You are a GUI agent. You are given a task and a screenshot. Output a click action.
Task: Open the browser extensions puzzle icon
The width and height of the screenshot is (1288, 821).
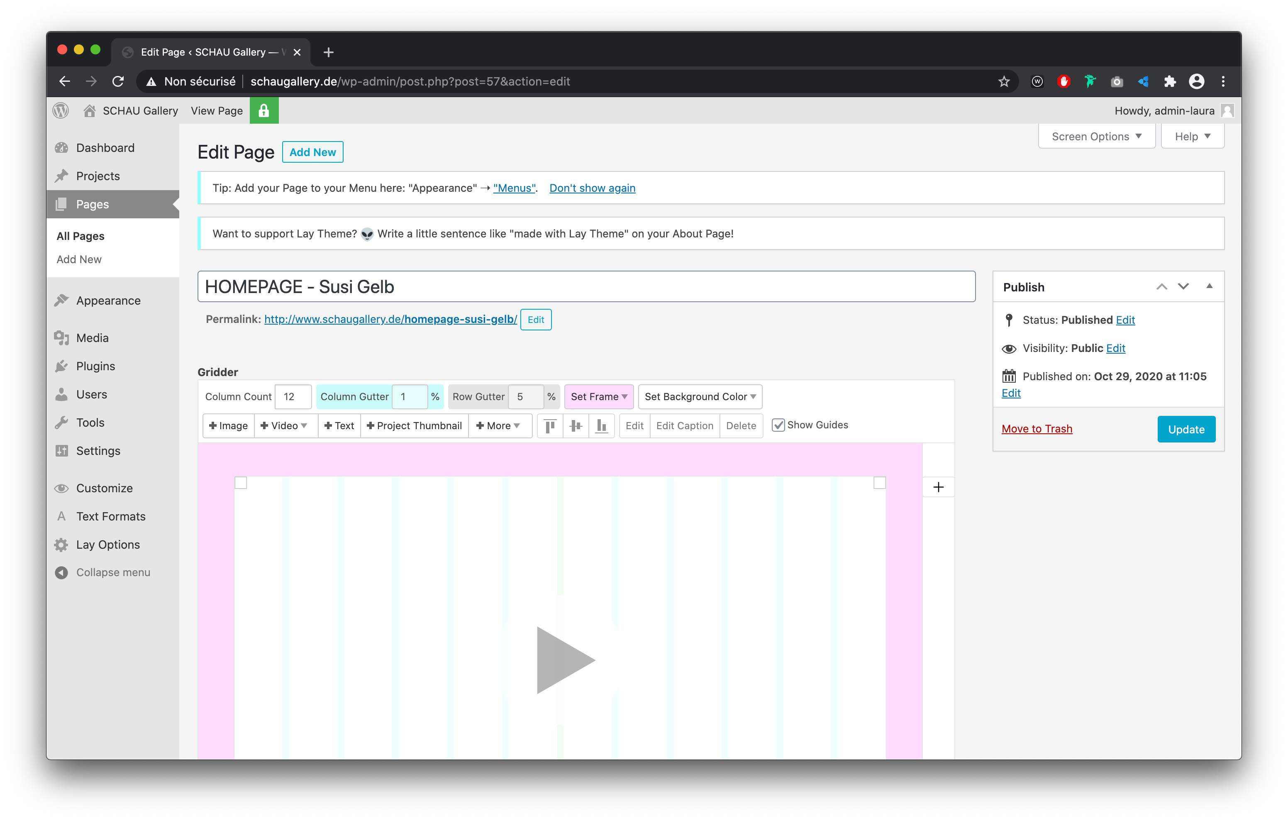point(1170,81)
